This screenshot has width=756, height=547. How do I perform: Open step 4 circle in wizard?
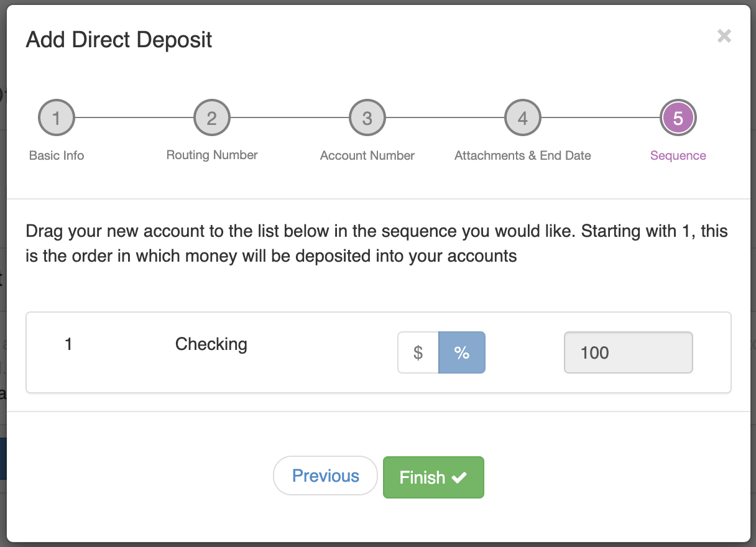pyautogui.click(x=523, y=117)
